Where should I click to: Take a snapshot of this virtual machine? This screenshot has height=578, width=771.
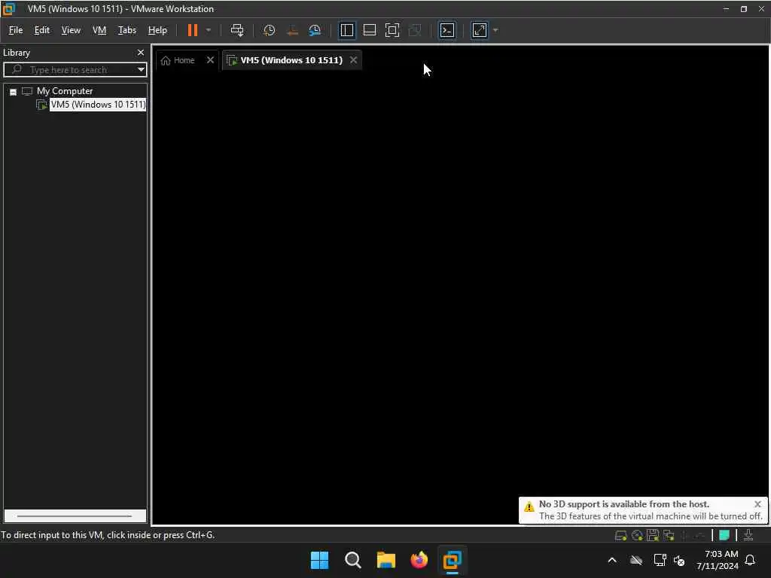coord(269,30)
